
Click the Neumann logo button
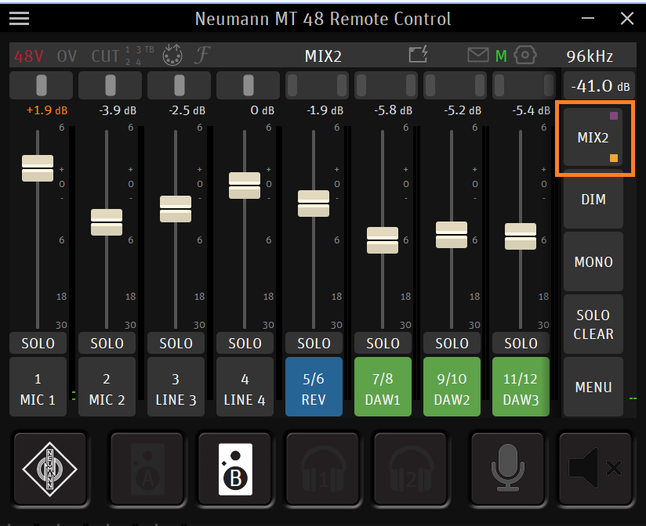point(50,469)
